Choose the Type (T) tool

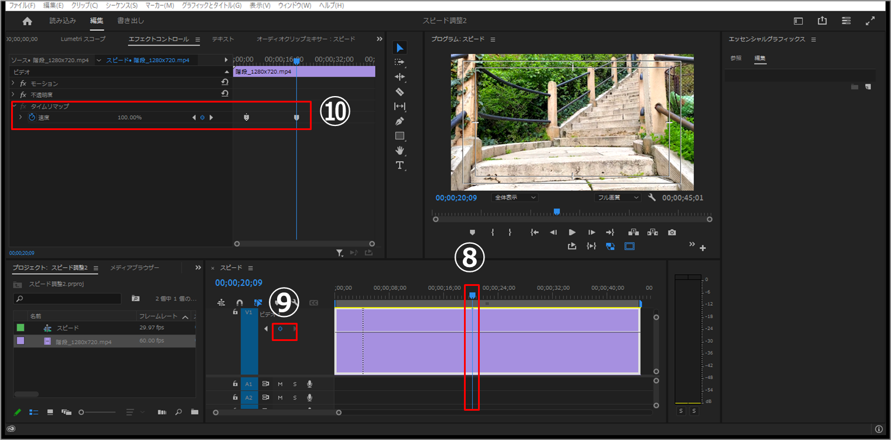(x=400, y=165)
